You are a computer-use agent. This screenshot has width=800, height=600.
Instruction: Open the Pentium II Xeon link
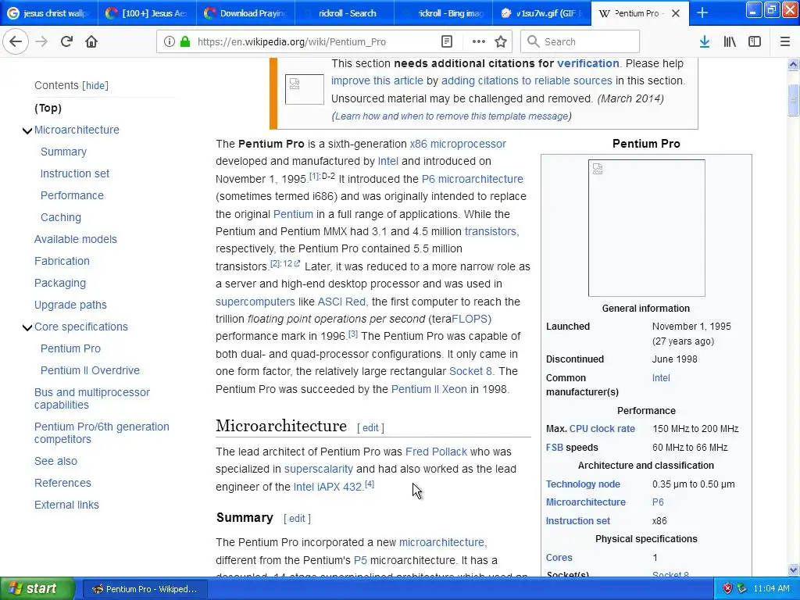(429, 389)
